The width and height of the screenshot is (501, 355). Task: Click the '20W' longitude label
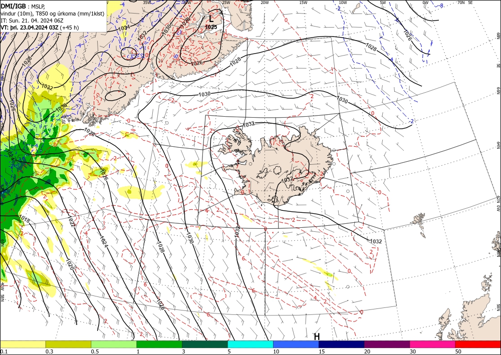coord(264,3)
